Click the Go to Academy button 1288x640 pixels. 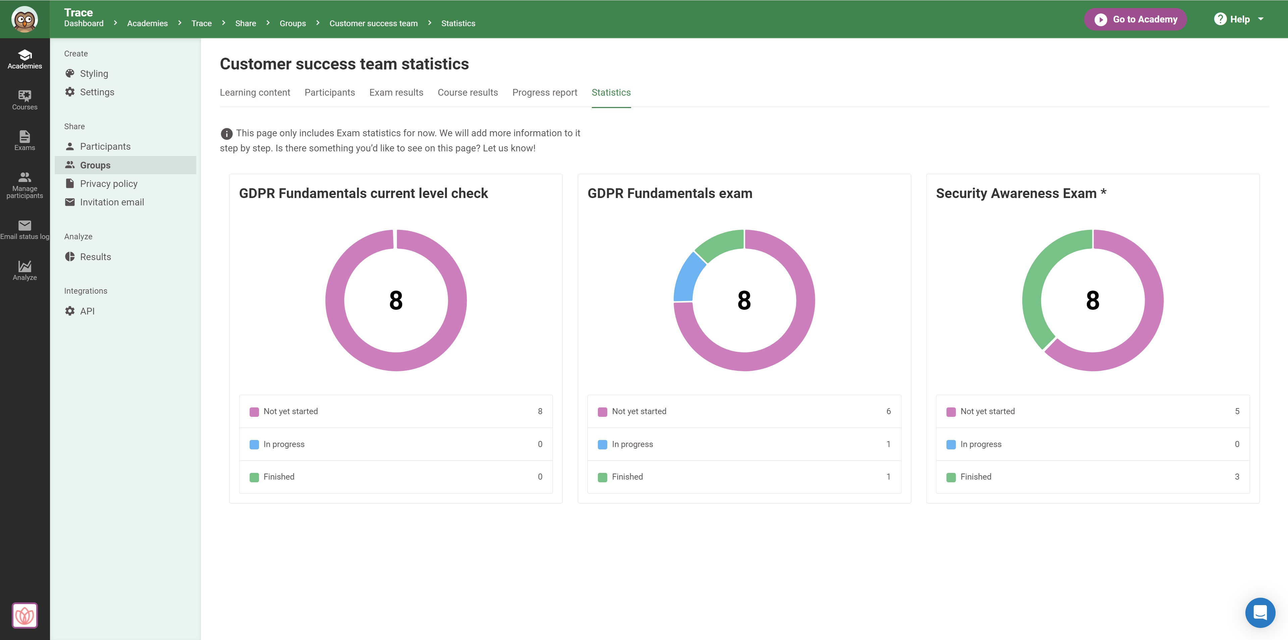(1135, 19)
